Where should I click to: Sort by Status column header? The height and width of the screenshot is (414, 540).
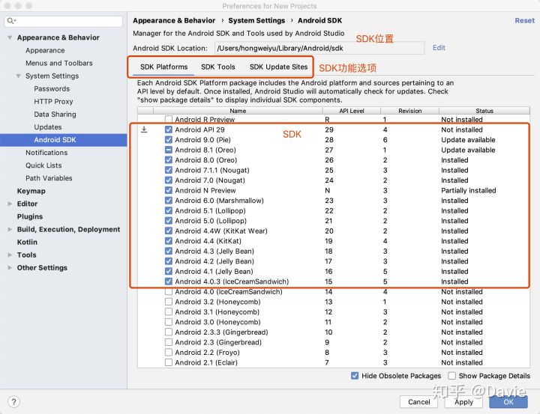coord(484,111)
